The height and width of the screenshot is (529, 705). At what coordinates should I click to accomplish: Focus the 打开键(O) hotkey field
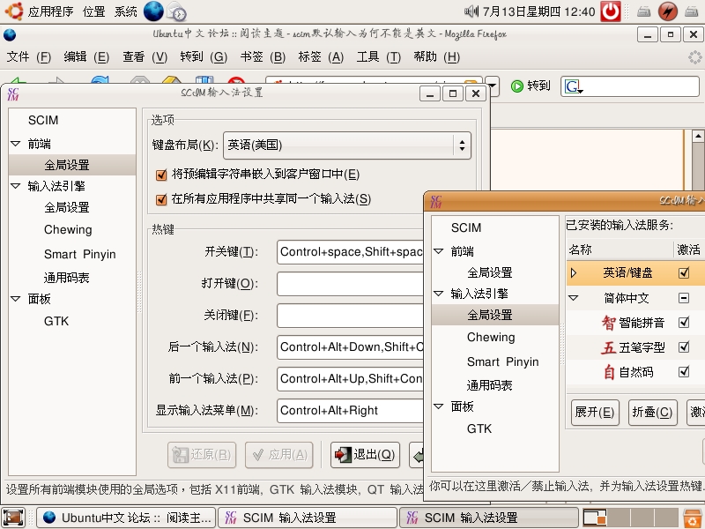point(350,284)
